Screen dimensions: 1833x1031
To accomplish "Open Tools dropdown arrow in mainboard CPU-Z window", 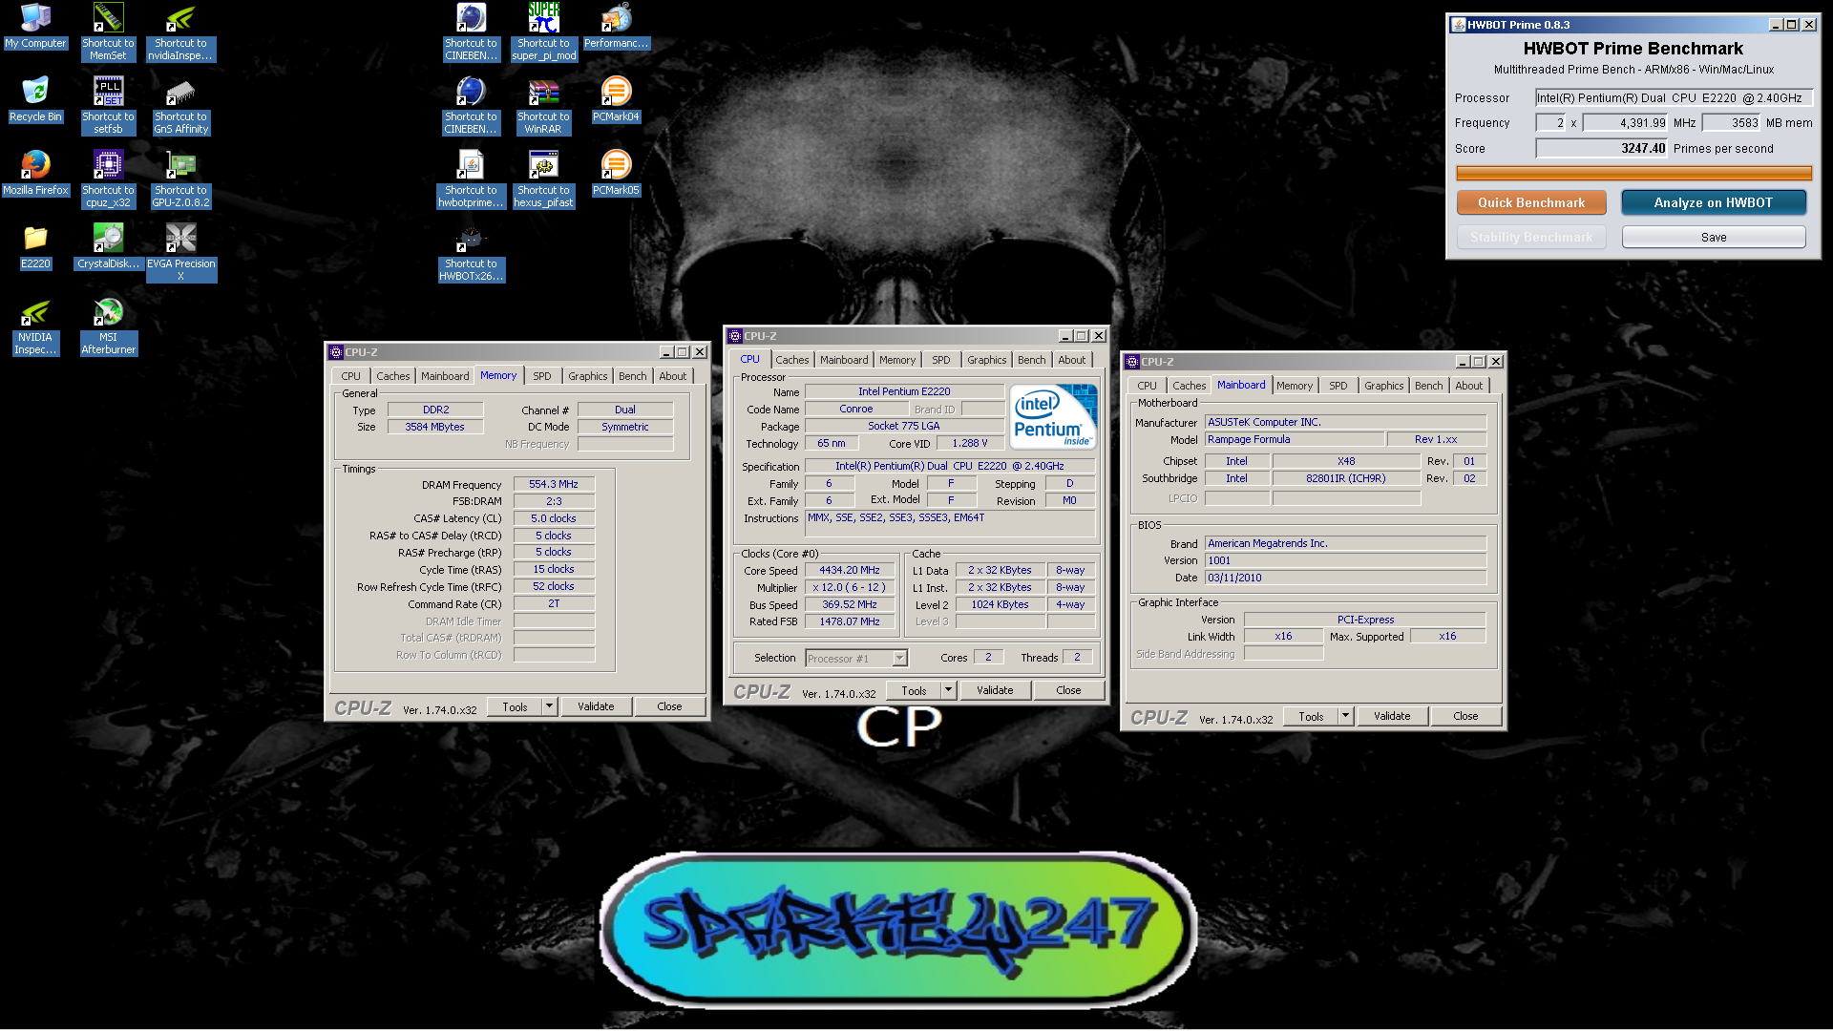I will (1345, 716).
